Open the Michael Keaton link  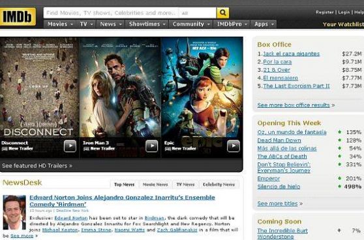click(x=60, y=230)
